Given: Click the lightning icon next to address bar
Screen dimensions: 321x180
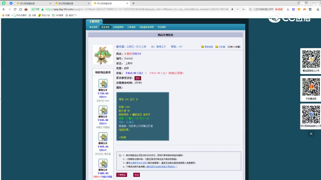Looking at the screenshot, I should point(232,9).
